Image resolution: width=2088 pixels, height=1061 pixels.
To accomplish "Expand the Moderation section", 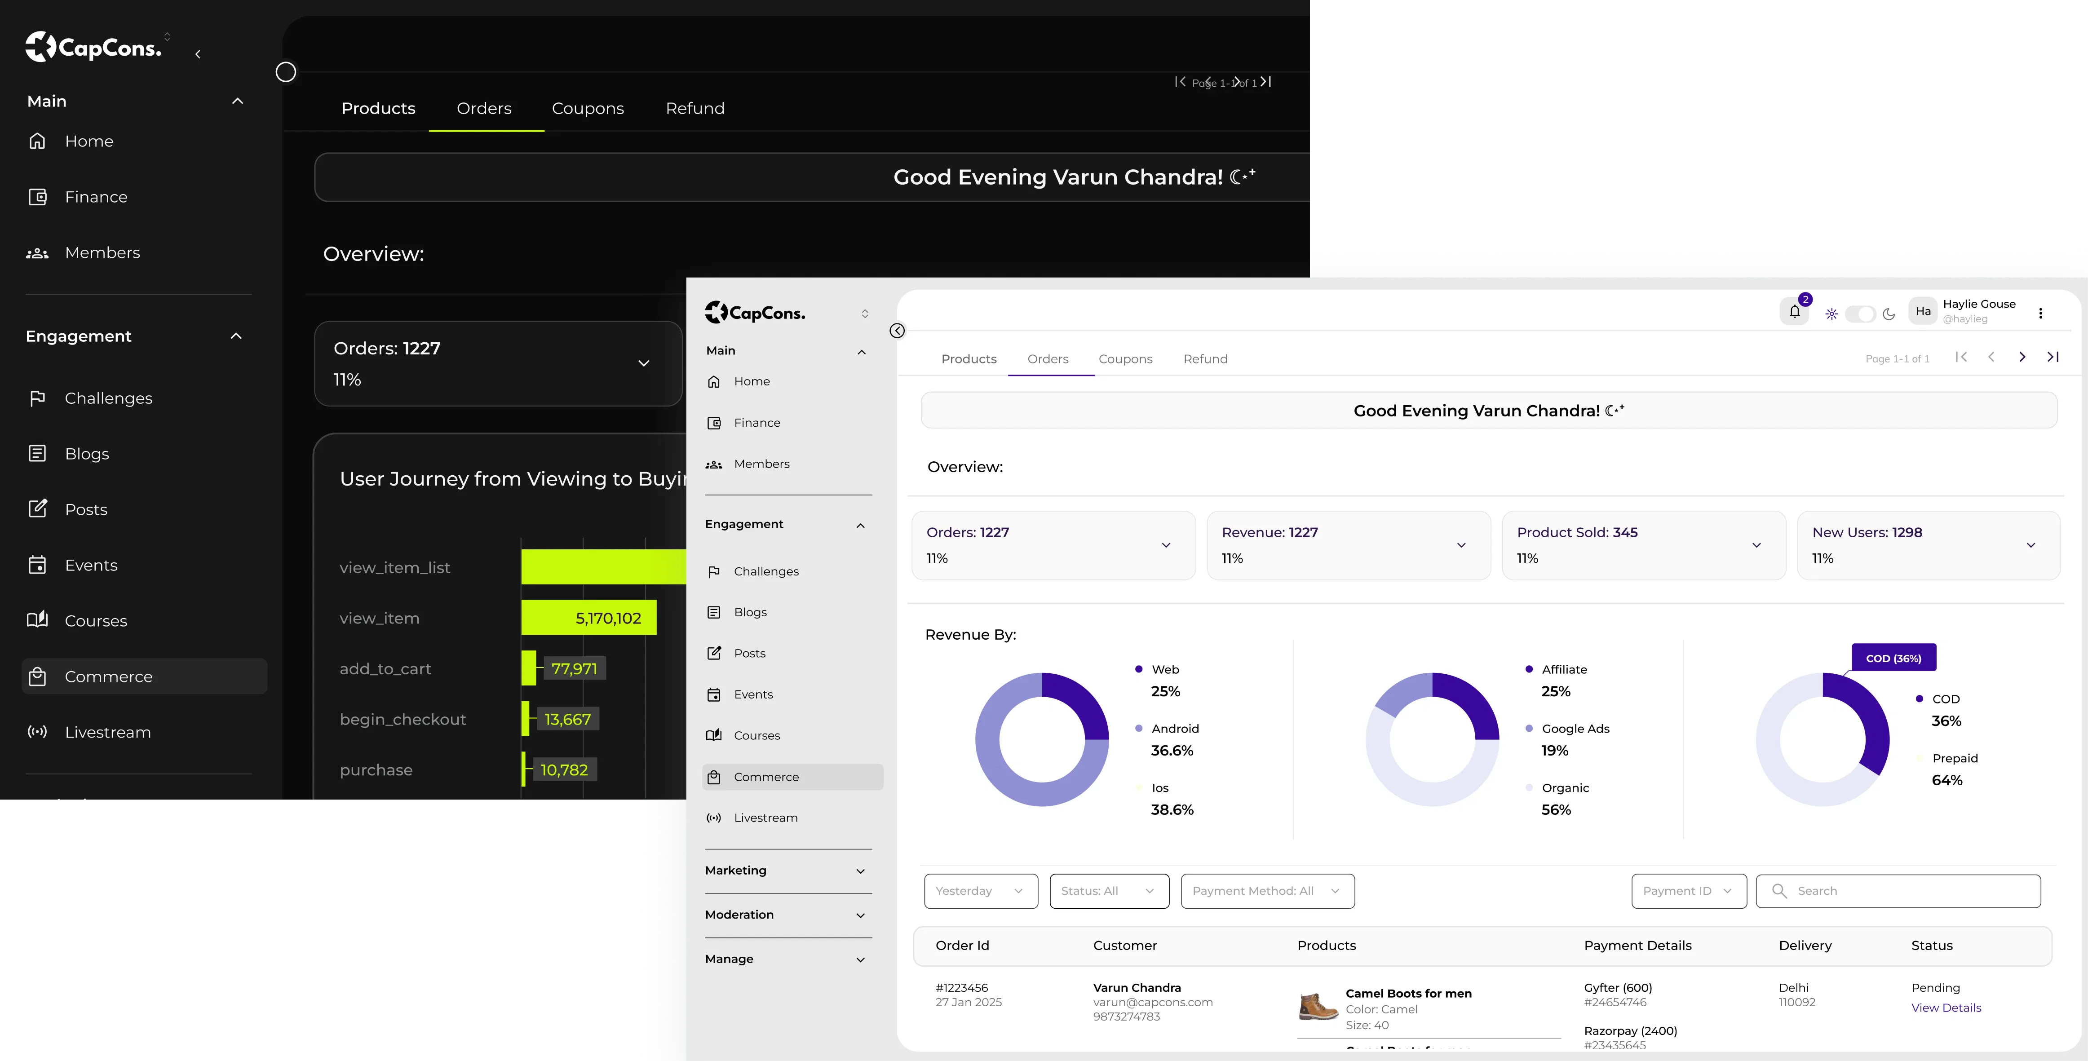I will 786,915.
